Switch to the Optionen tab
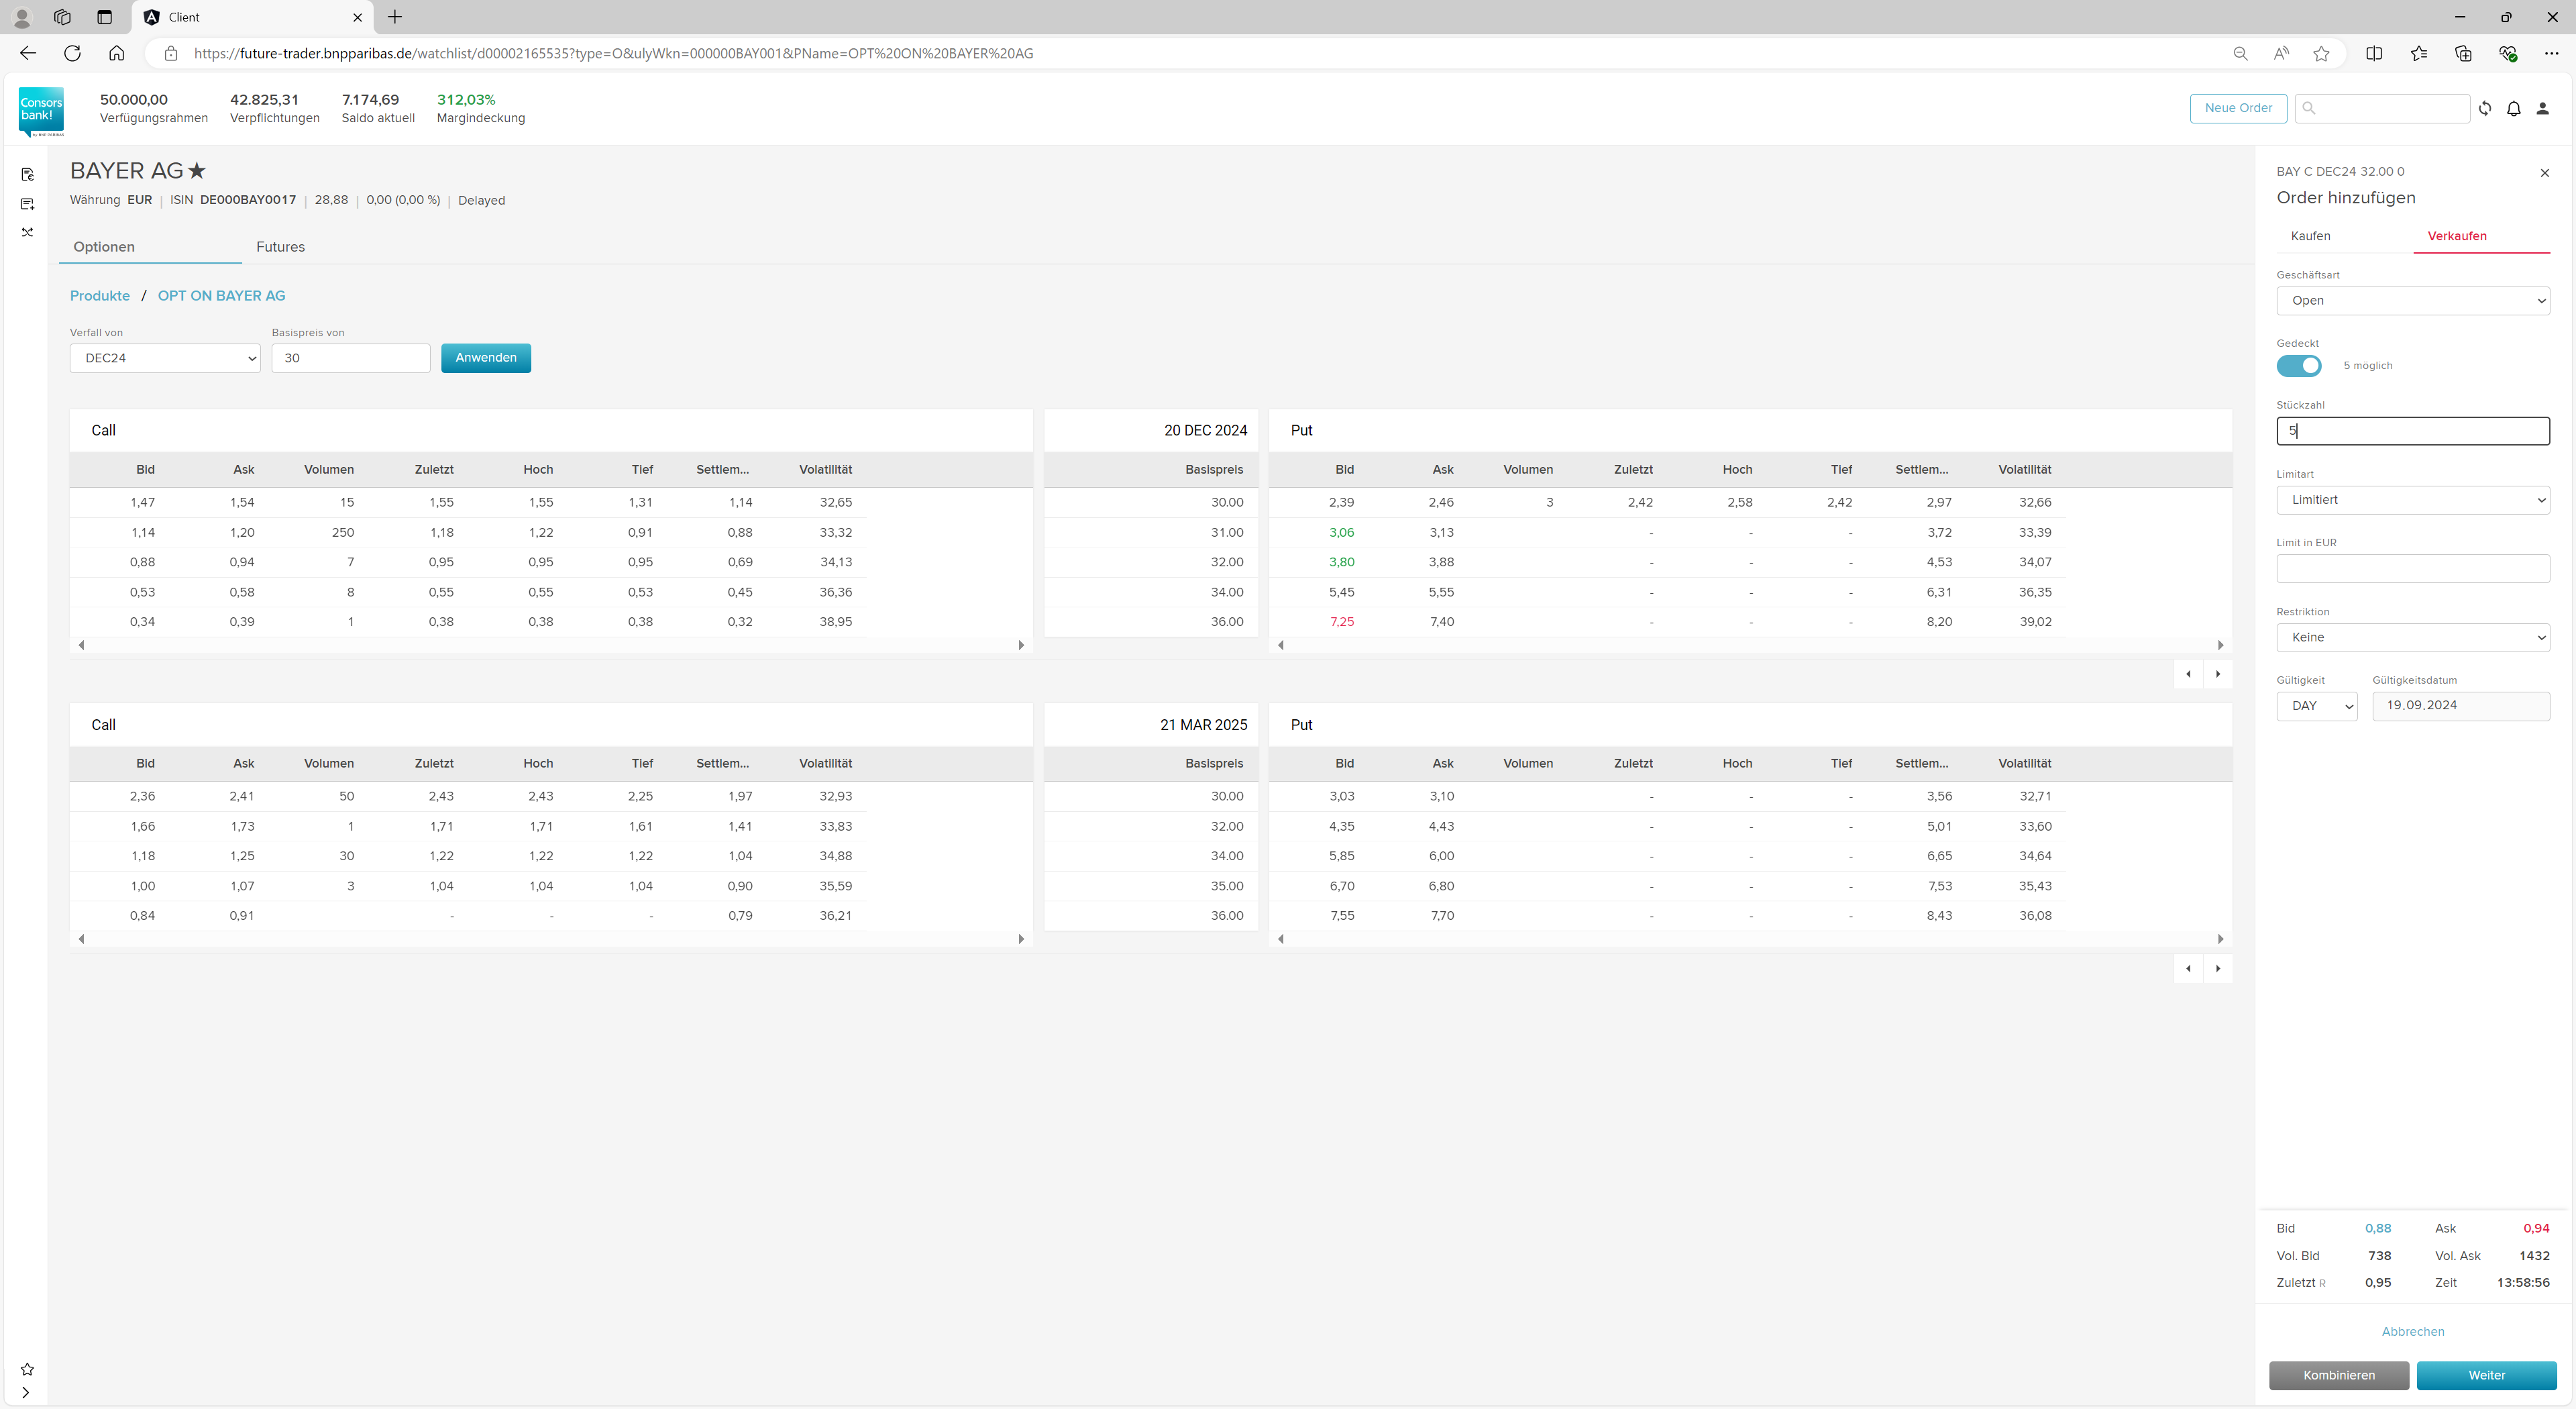This screenshot has height=1409, width=2576. click(104, 247)
